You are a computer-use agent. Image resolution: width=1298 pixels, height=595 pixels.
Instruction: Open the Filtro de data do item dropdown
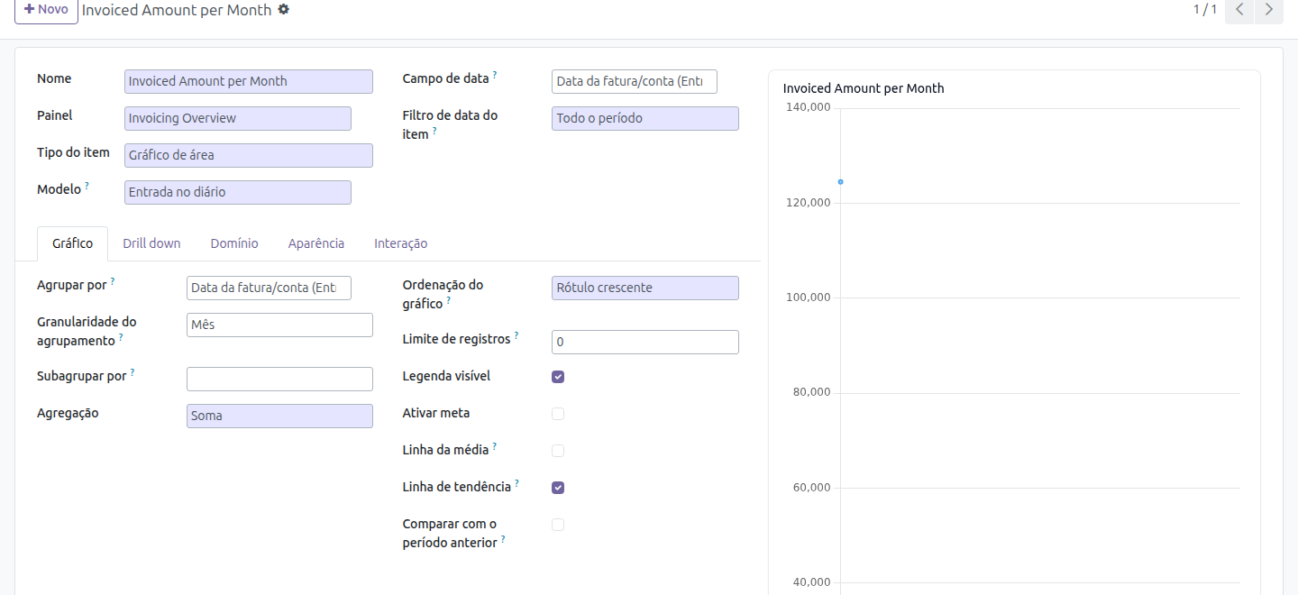(645, 118)
